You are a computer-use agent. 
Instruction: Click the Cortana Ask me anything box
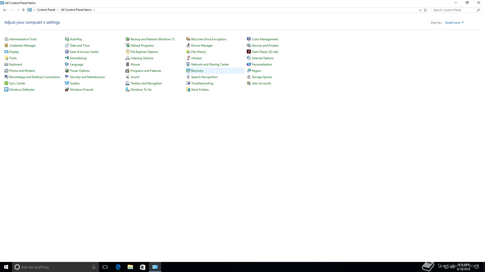tap(55, 267)
